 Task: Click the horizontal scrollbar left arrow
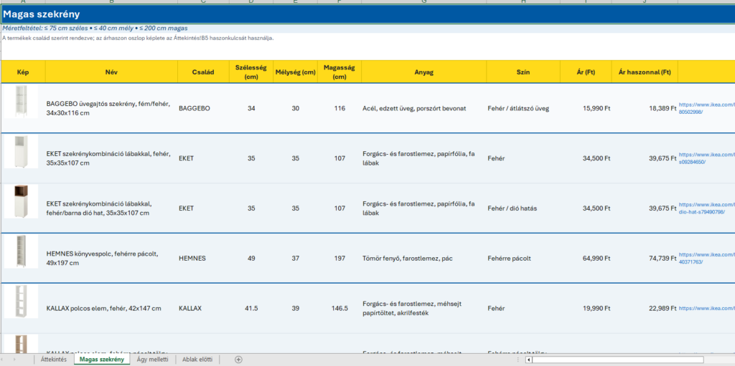click(528, 360)
